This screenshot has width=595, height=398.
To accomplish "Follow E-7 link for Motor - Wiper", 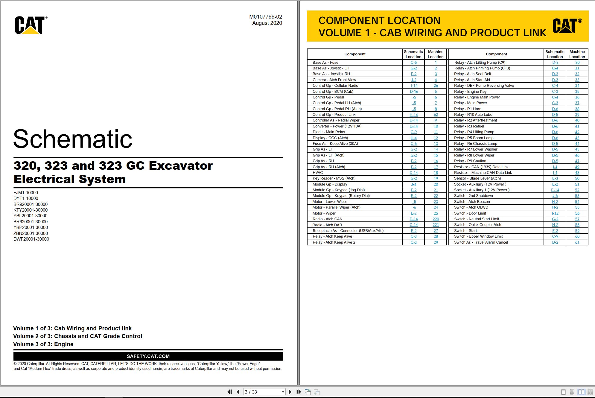I will (x=413, y=213).
